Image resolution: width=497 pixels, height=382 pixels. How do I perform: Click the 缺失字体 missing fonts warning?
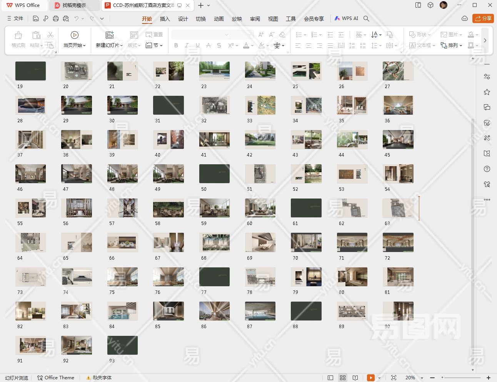[x=99, y=378]
